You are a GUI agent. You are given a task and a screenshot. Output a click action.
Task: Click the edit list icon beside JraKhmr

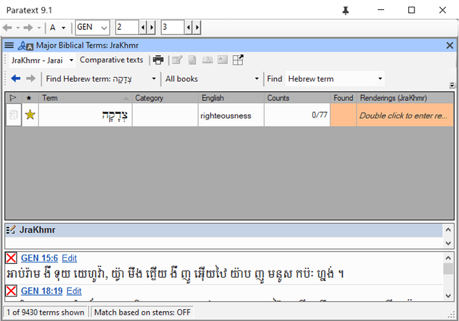[x=11, y=230]
